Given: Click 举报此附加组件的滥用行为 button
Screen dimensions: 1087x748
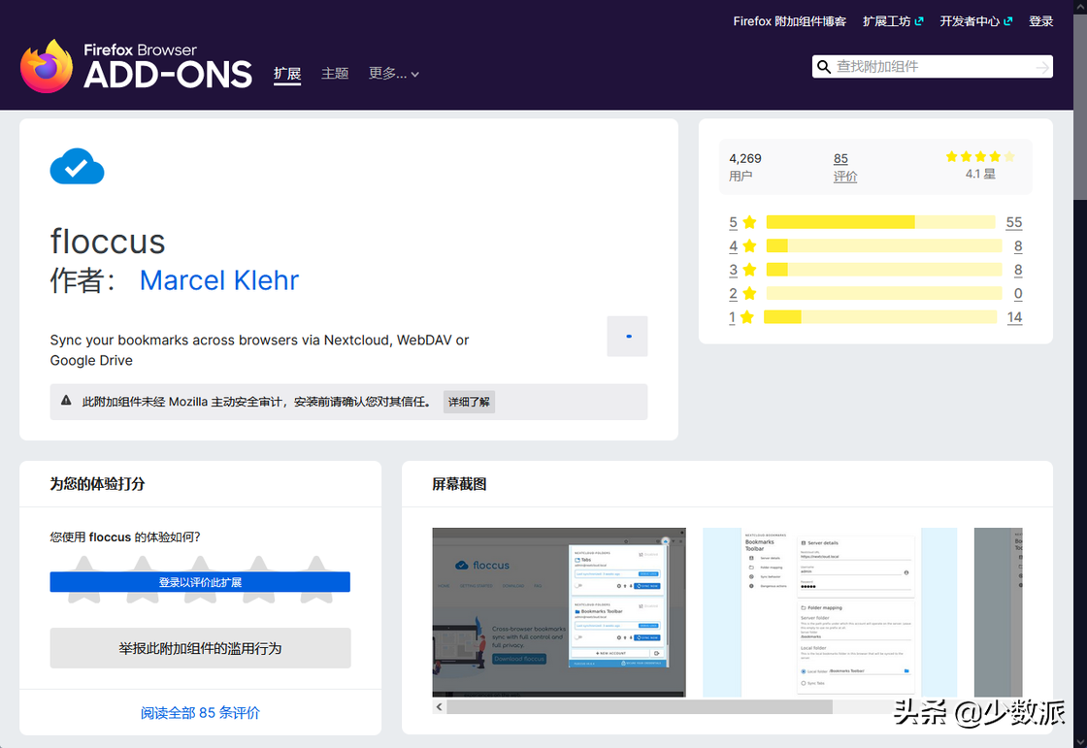Looking at the screenshot, I should pos(200,648).
